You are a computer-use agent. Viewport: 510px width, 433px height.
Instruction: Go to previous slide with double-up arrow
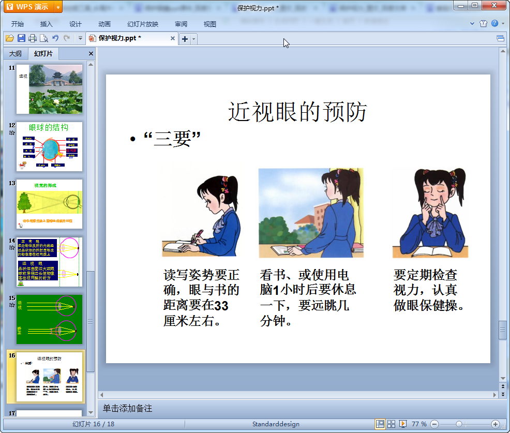(503, 386)
